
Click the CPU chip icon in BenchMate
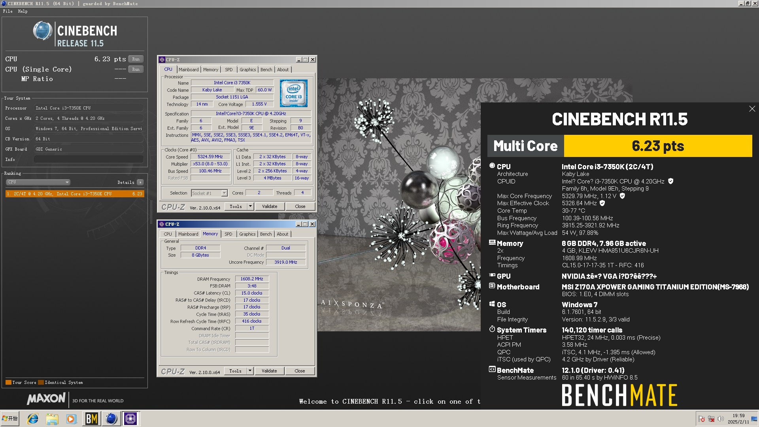click(492, 166)
